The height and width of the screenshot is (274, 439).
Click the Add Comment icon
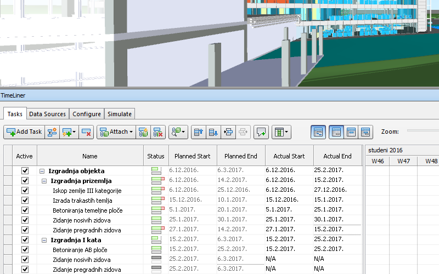261,132
